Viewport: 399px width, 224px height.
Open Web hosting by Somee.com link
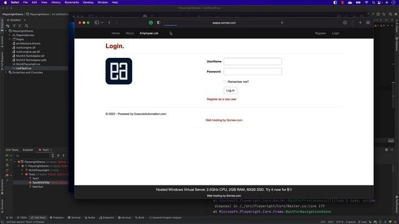[x=224, y=120]
